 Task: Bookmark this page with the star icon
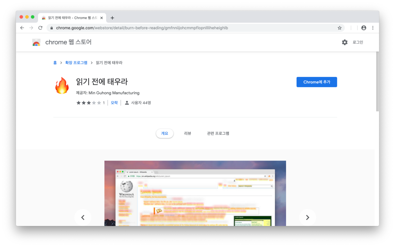tap(339, 28)
